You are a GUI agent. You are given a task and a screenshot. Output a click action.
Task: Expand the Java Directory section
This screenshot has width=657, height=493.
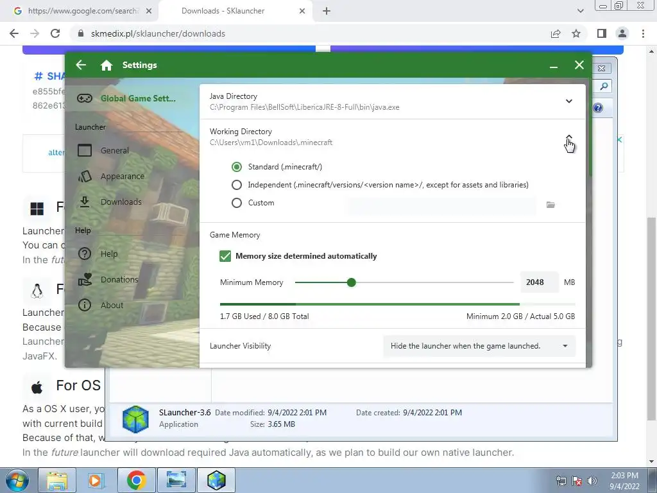568,101
